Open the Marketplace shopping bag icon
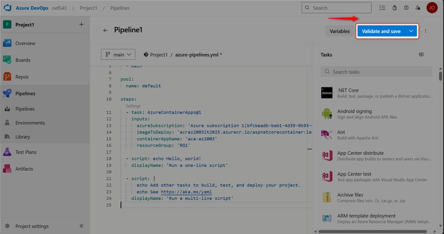The width and height of the screenshot is (444, 234). click(x=394, y=8)
